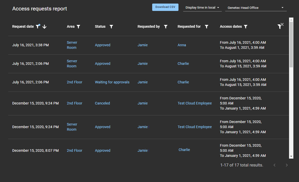Click Test Cloud Employee in Canceled row
299x182 pixels.
[x=195, y=103]
